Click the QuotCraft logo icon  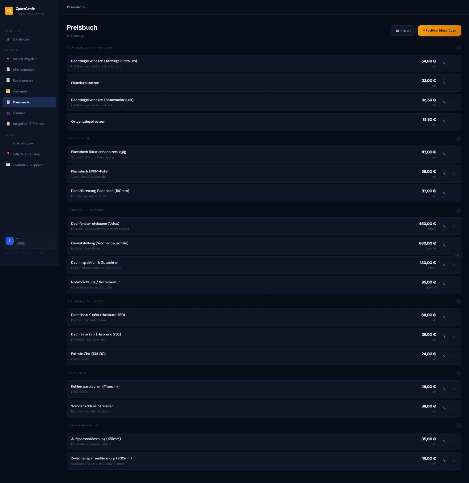(x=9, y=11)
